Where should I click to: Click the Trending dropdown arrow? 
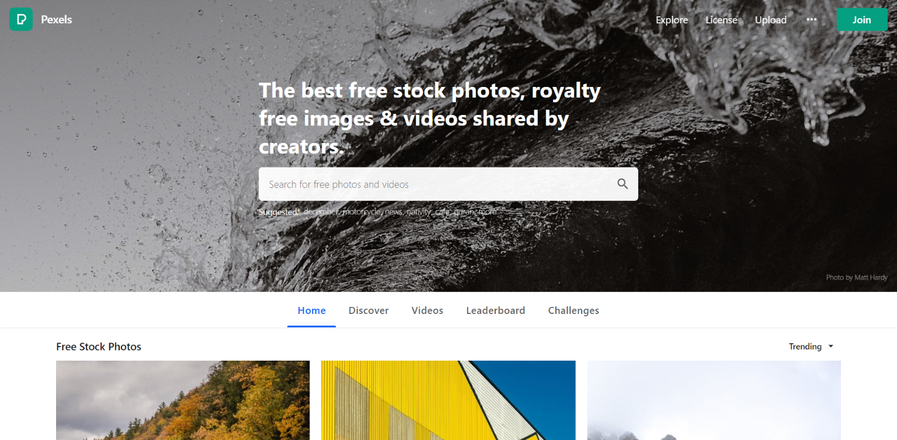point(831,347)
